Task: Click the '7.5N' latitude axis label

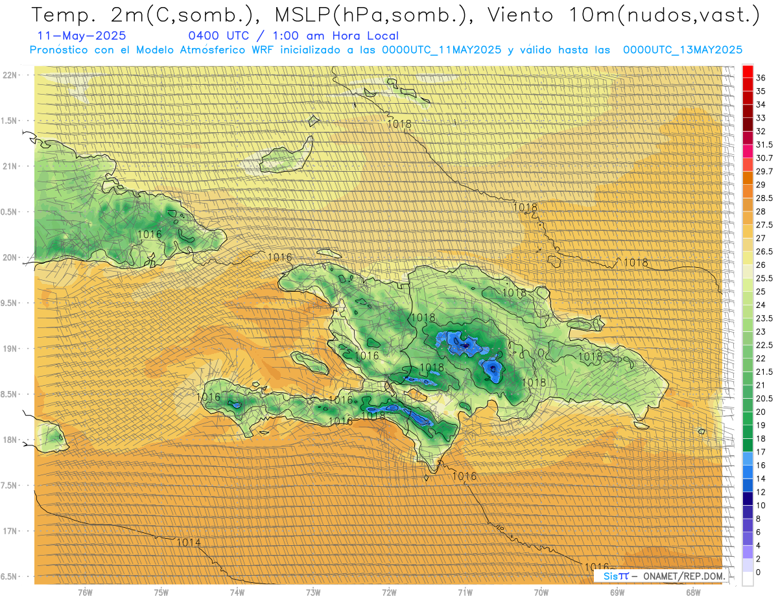Action: (10, 486)
